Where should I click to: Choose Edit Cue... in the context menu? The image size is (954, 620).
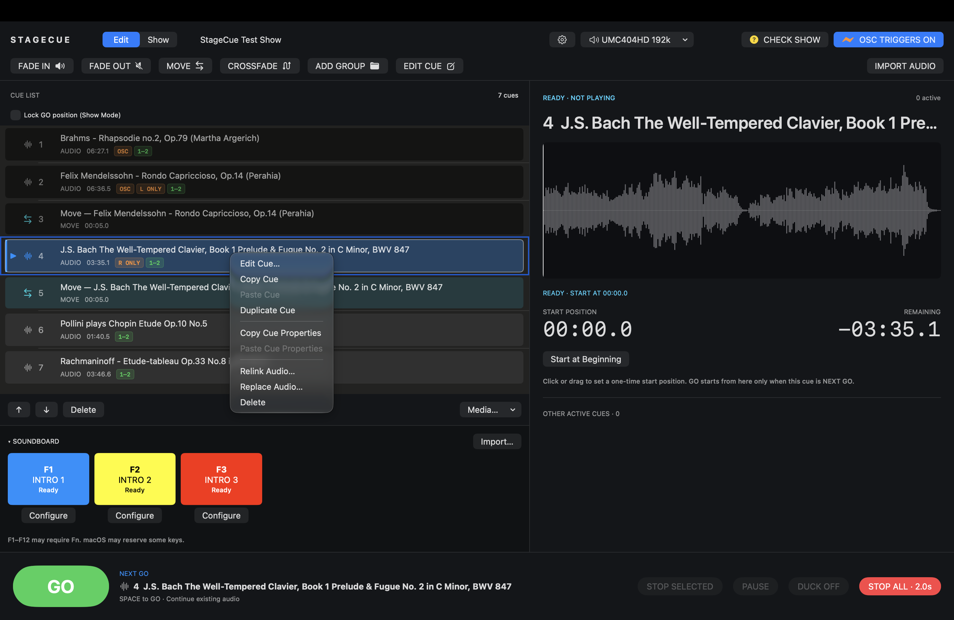281,264
